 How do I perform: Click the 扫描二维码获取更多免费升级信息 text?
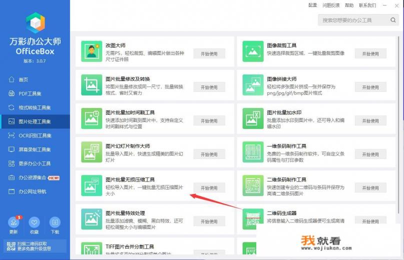[34, 246]
